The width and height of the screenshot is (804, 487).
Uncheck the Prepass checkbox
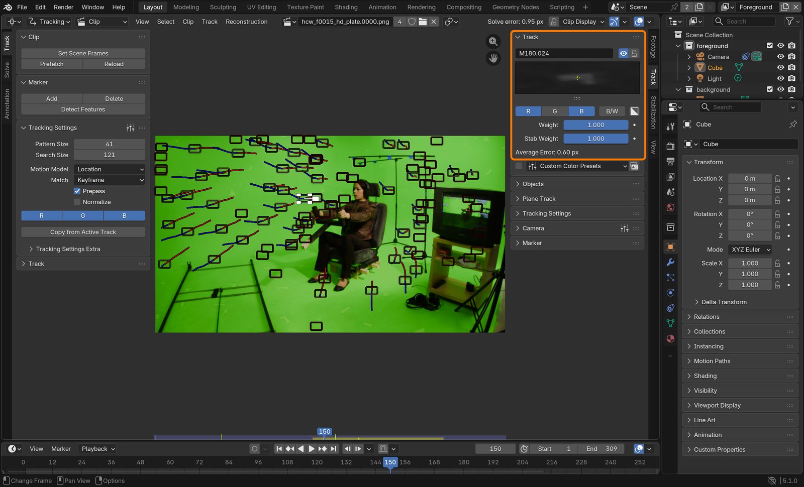77,191
